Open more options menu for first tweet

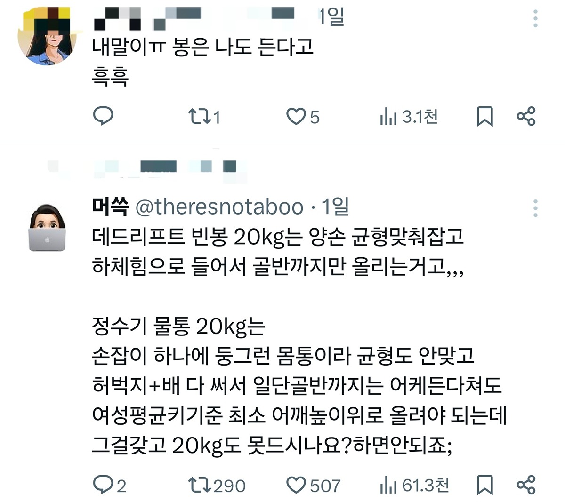point(535,18)
